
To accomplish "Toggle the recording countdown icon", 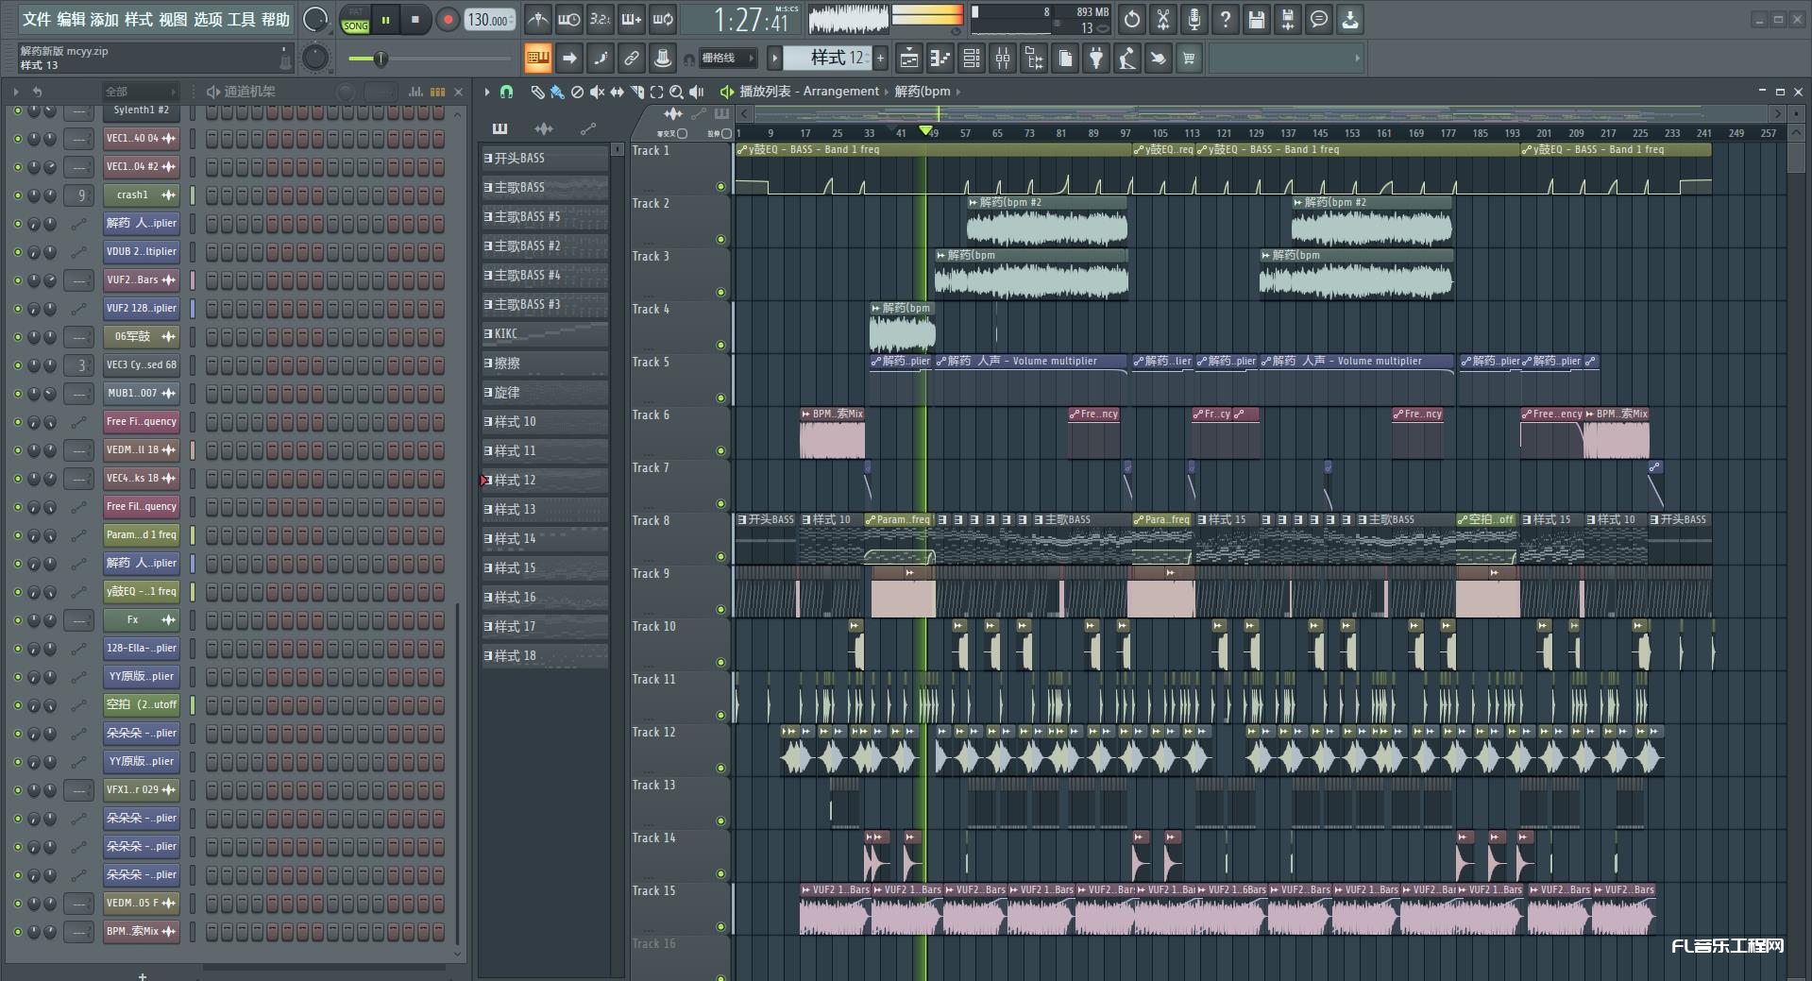I will click(601, 19).
